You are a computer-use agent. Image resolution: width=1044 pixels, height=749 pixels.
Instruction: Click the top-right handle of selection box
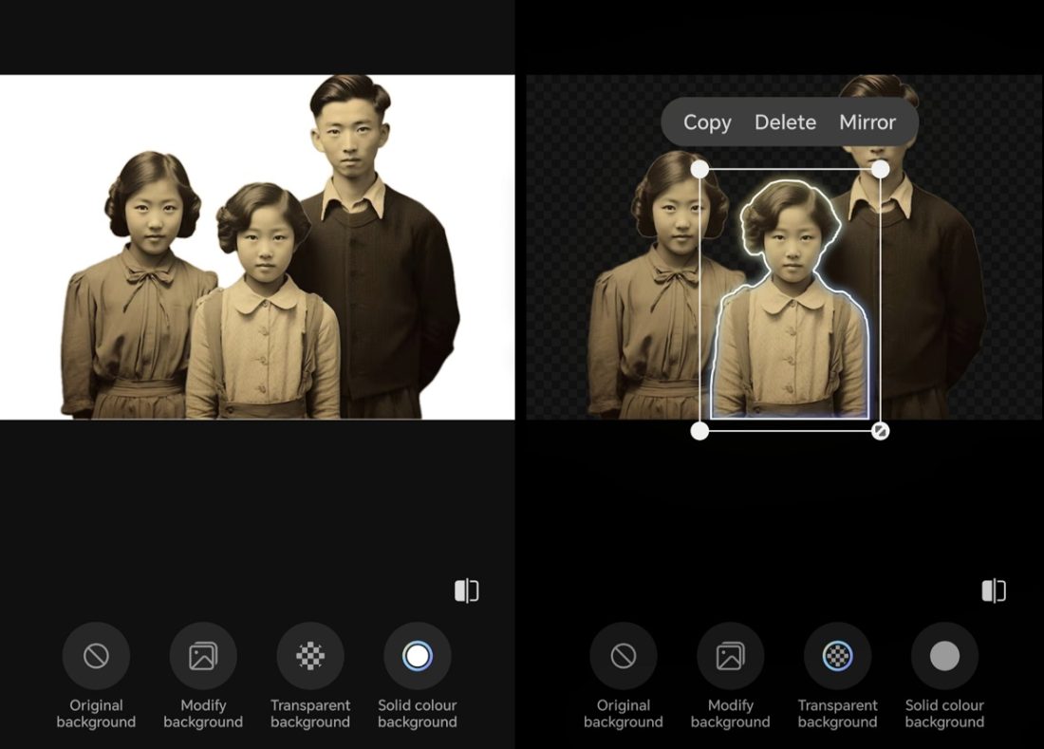[x=881, y=169]
